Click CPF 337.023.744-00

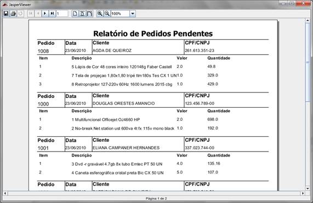coord(200,148)
